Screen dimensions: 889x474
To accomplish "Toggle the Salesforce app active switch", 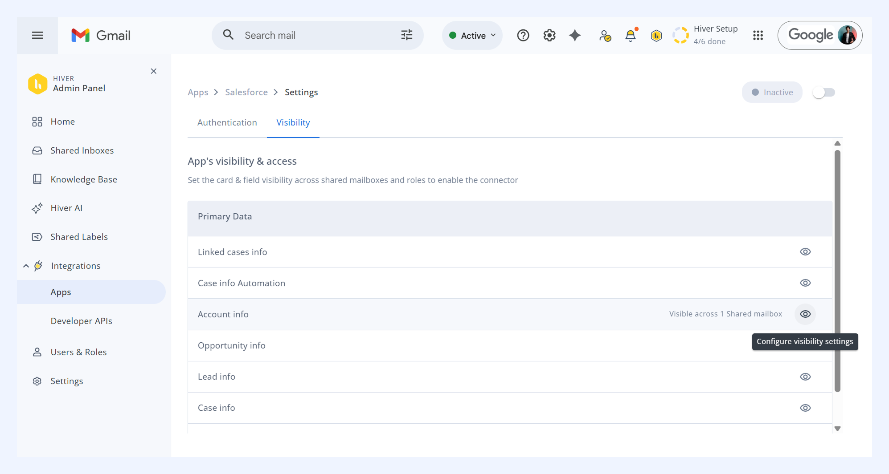I will tap(824, 92).
